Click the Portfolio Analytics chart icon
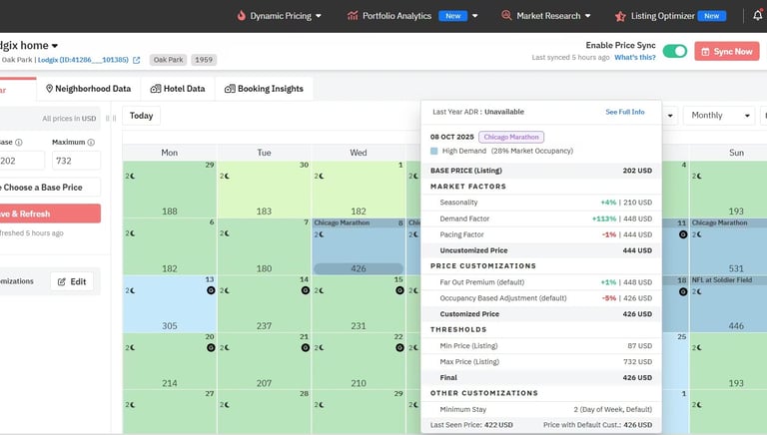This screenshot has width=767, height=435. [353, 16]
